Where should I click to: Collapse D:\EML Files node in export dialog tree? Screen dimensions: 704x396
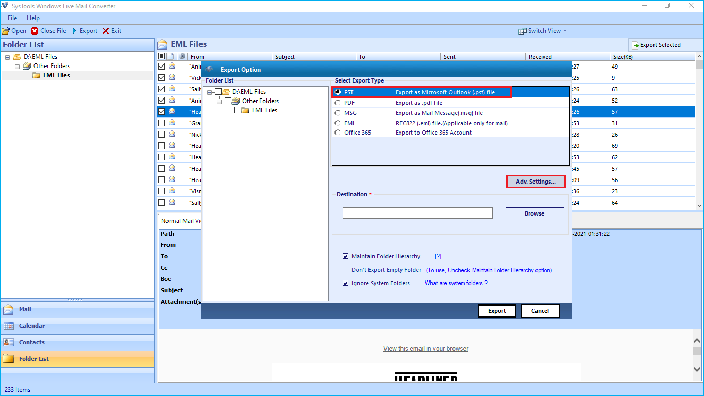tap(209, 92)
